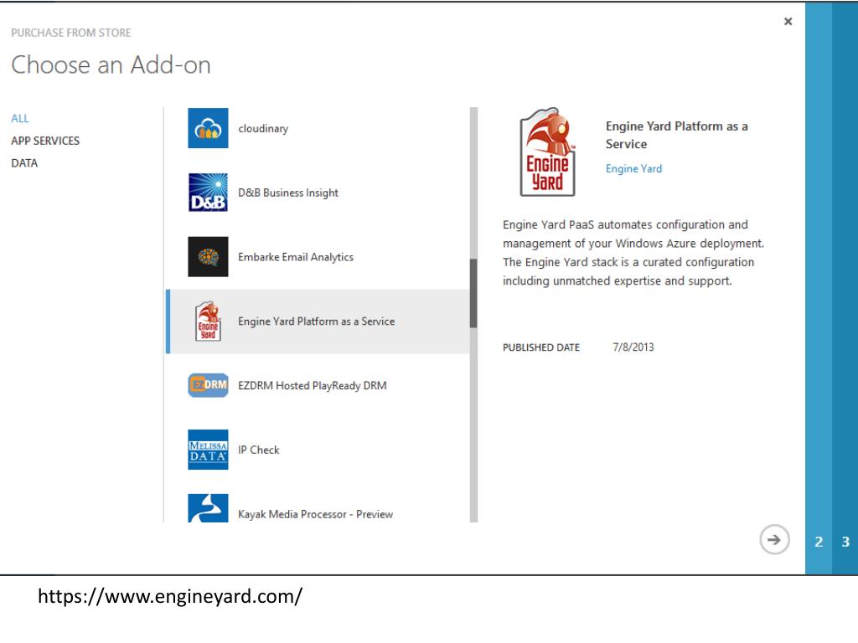Click the engineyard.com URL text
The height and width of the screenshot is (643, 858).
point(170,595)
